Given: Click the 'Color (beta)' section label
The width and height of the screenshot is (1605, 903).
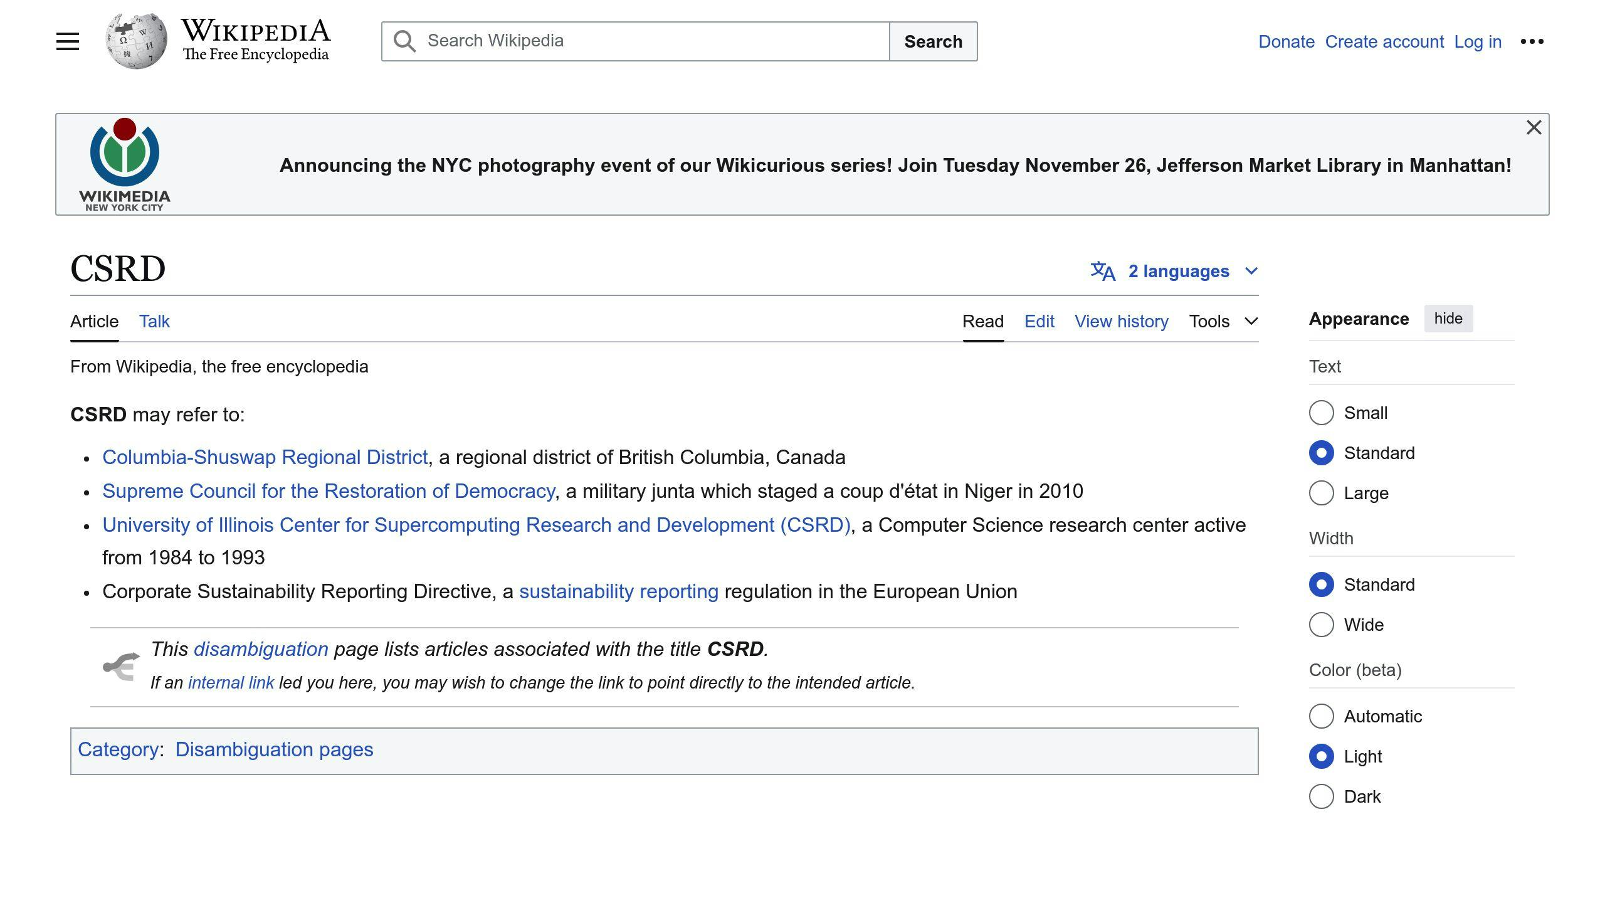Looking at the screenshot, I should pyautogui.click(x=1355, y=670).
